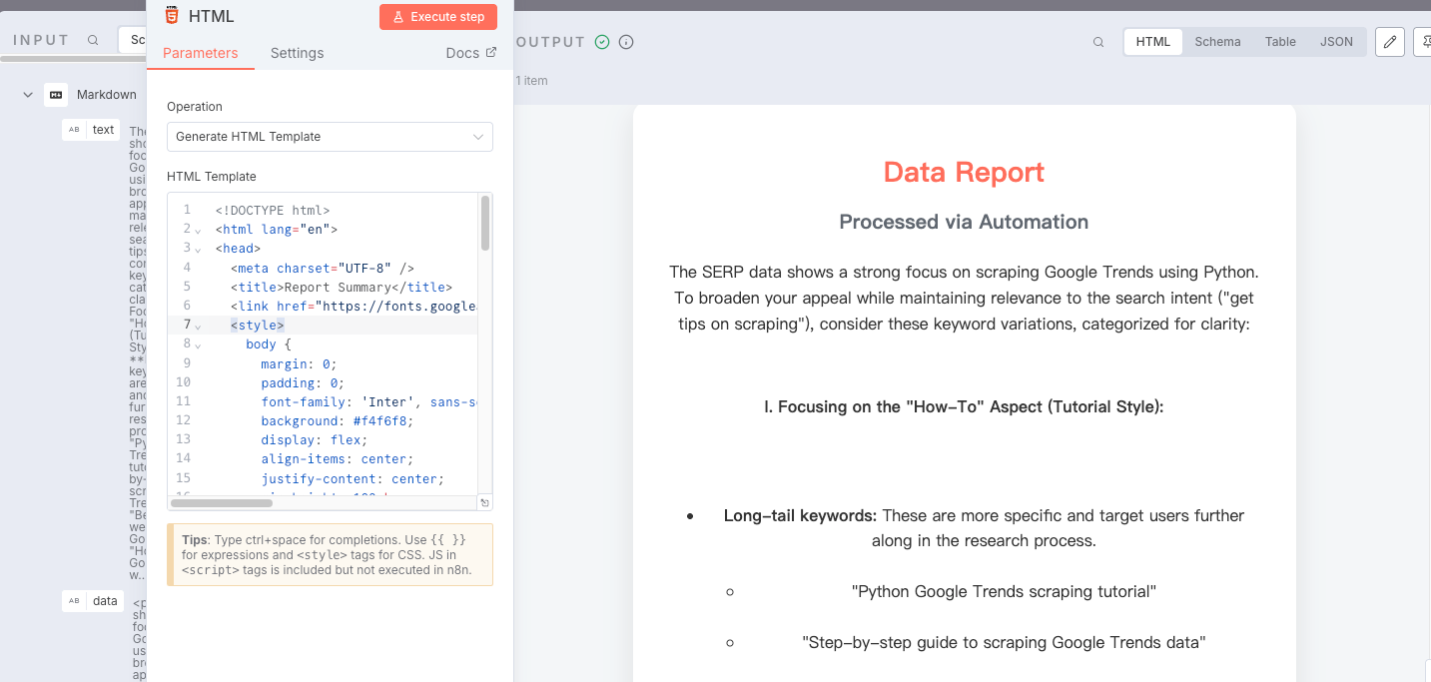
Task: Fold the head tag on code line 3
Action: [x=198, y=250]
